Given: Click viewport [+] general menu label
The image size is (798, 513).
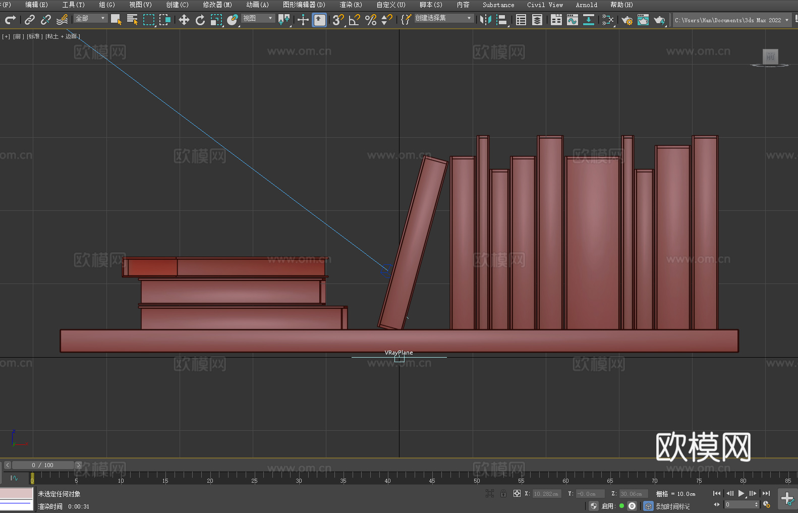Looking at the screenshot, I should coord(6,36).
